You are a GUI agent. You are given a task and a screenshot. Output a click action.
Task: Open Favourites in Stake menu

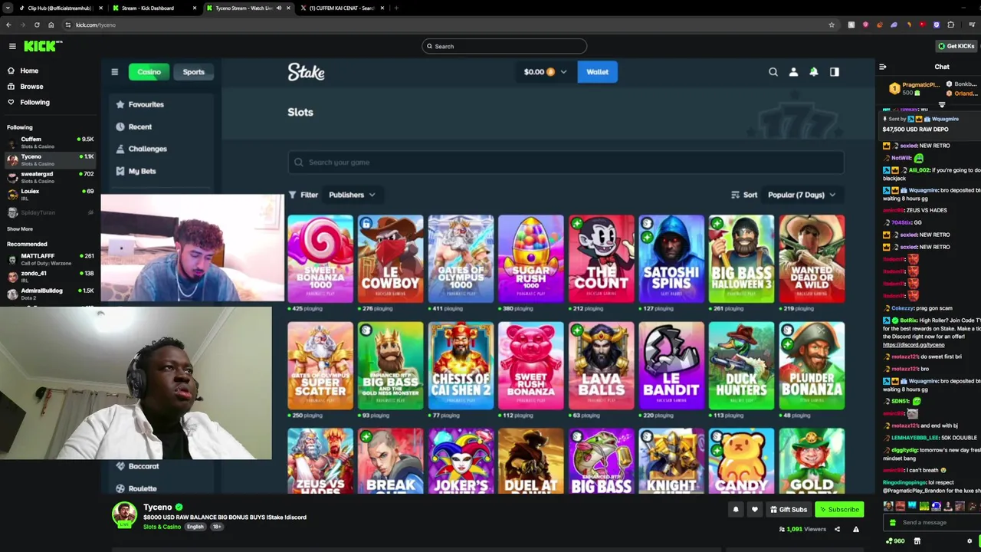point(140,104)
